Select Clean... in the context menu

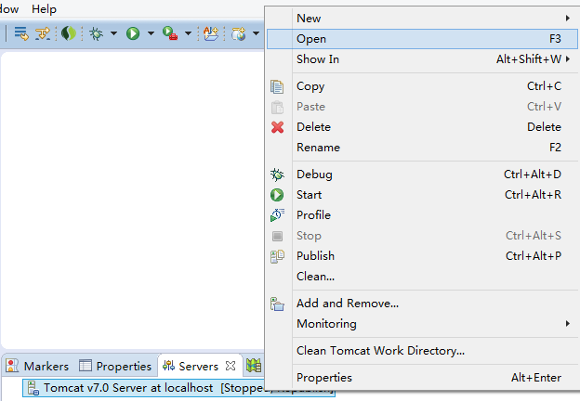[x=422, y=277]
